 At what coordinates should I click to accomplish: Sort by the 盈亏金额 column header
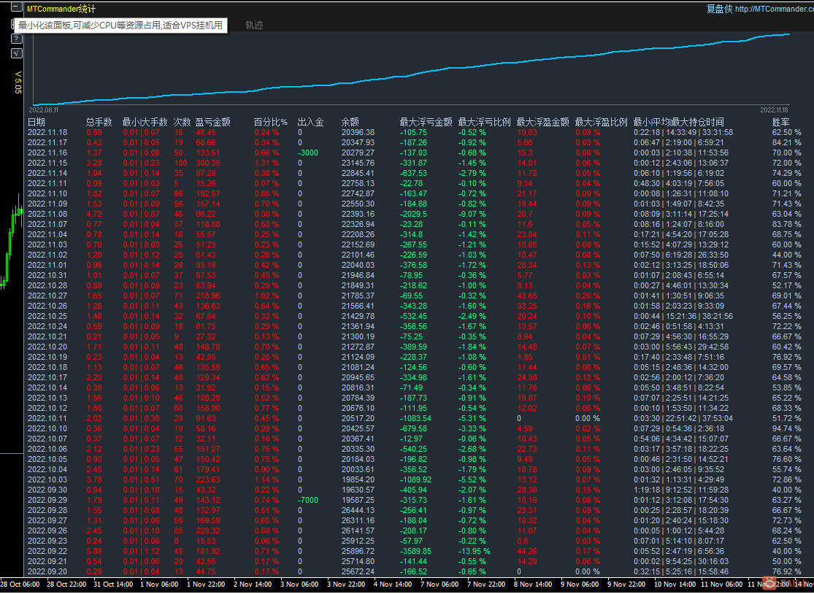pos(212,122)
